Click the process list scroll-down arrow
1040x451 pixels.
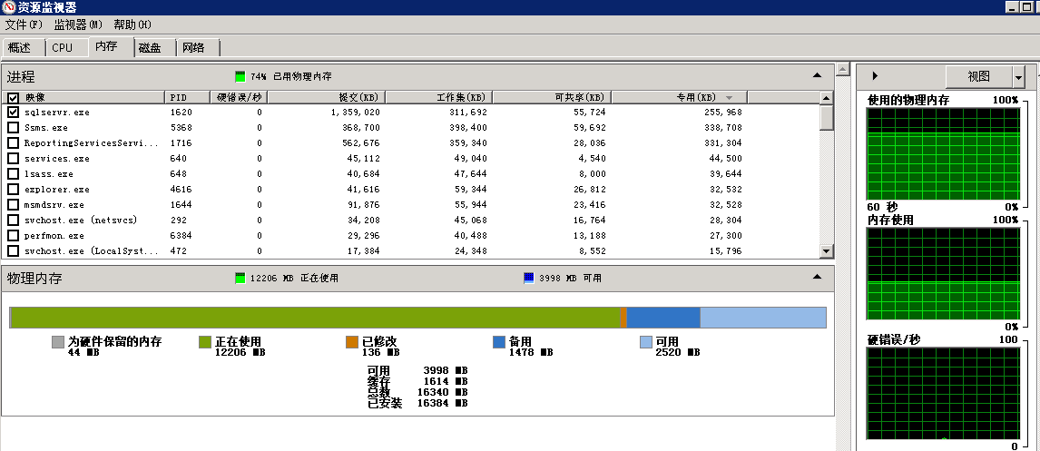click(826, 251)
